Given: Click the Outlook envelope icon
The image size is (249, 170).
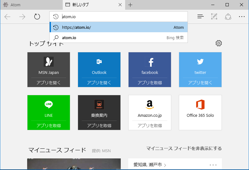Looking at the screenshot, I should click(x=99, y=62).
